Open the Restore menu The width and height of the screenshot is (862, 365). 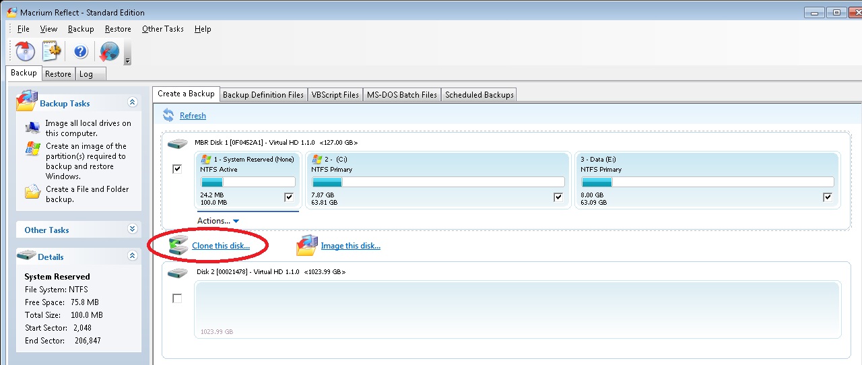point(118,29)
